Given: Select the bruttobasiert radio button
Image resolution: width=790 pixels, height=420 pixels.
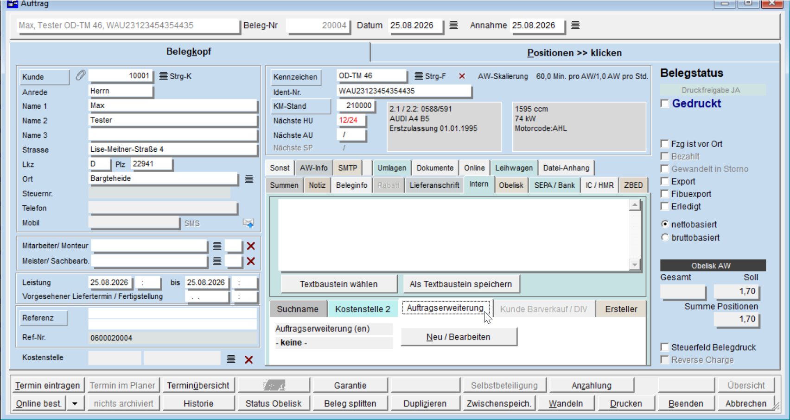Looking at the screenshot, I should click(665, 237).
